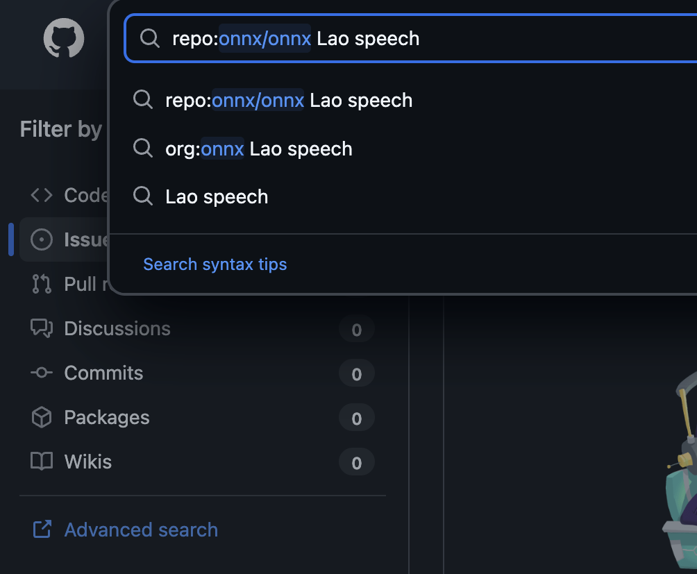Show Packages search results
This screenshot has width=697, height=574.
coord(107,417)
